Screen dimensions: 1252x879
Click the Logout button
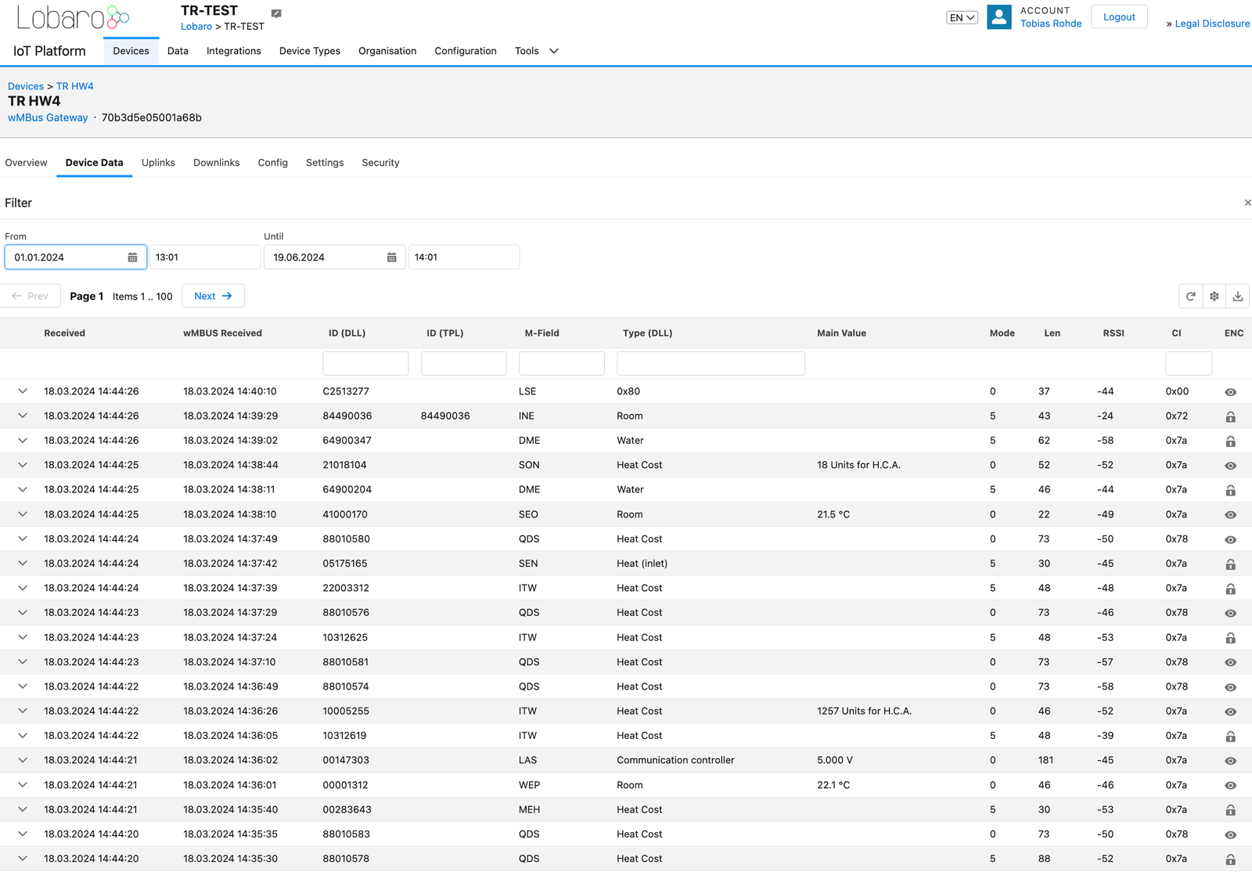click(x=1119, y=17)
